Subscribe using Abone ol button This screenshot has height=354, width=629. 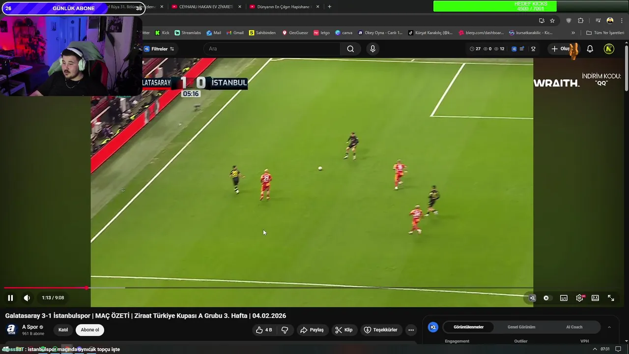(x=90, y=330)
